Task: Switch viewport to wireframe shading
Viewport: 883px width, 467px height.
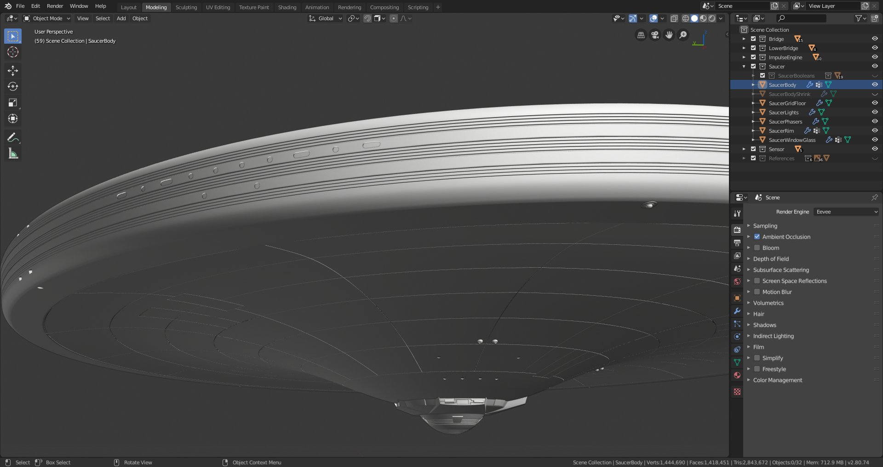Action: click(x=686, y=18)
